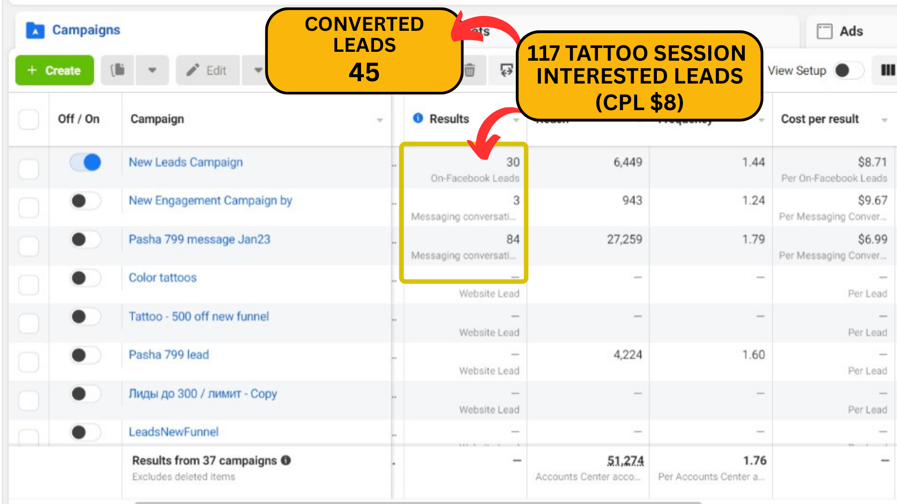Image resolution: width=897 pixels, height=504 pixels.
Task: Turn off New Leads Campaign toggle
Action: pos(85,162)
